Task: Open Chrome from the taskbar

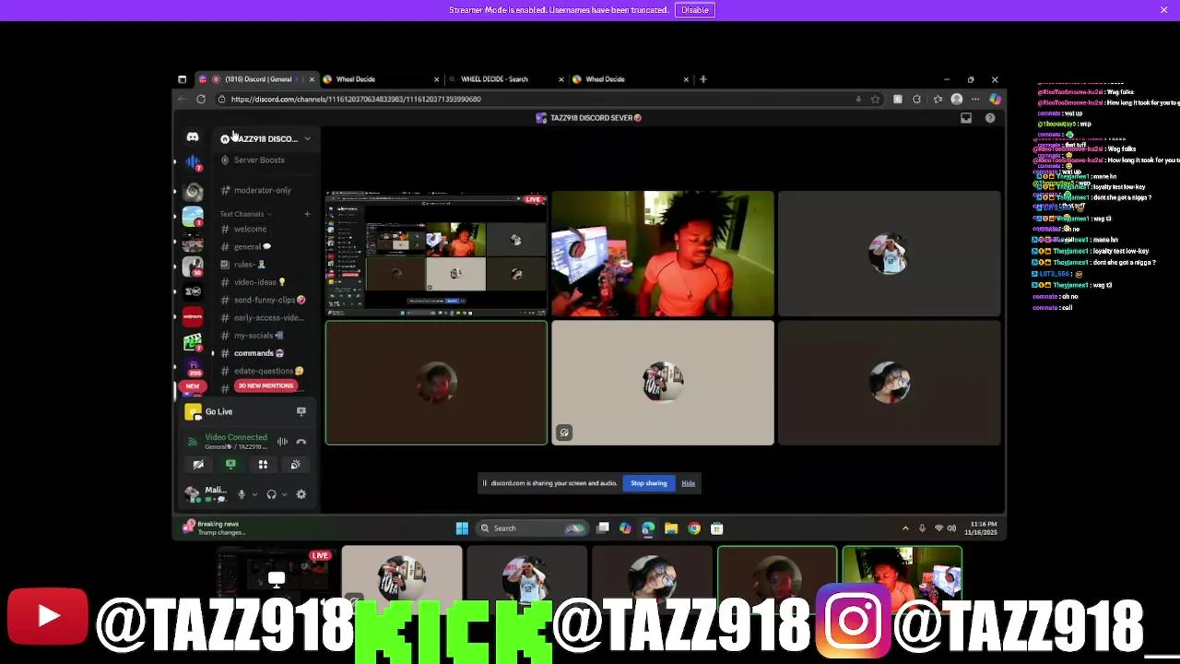Action: pyautogui.click(x=694, y=528)
